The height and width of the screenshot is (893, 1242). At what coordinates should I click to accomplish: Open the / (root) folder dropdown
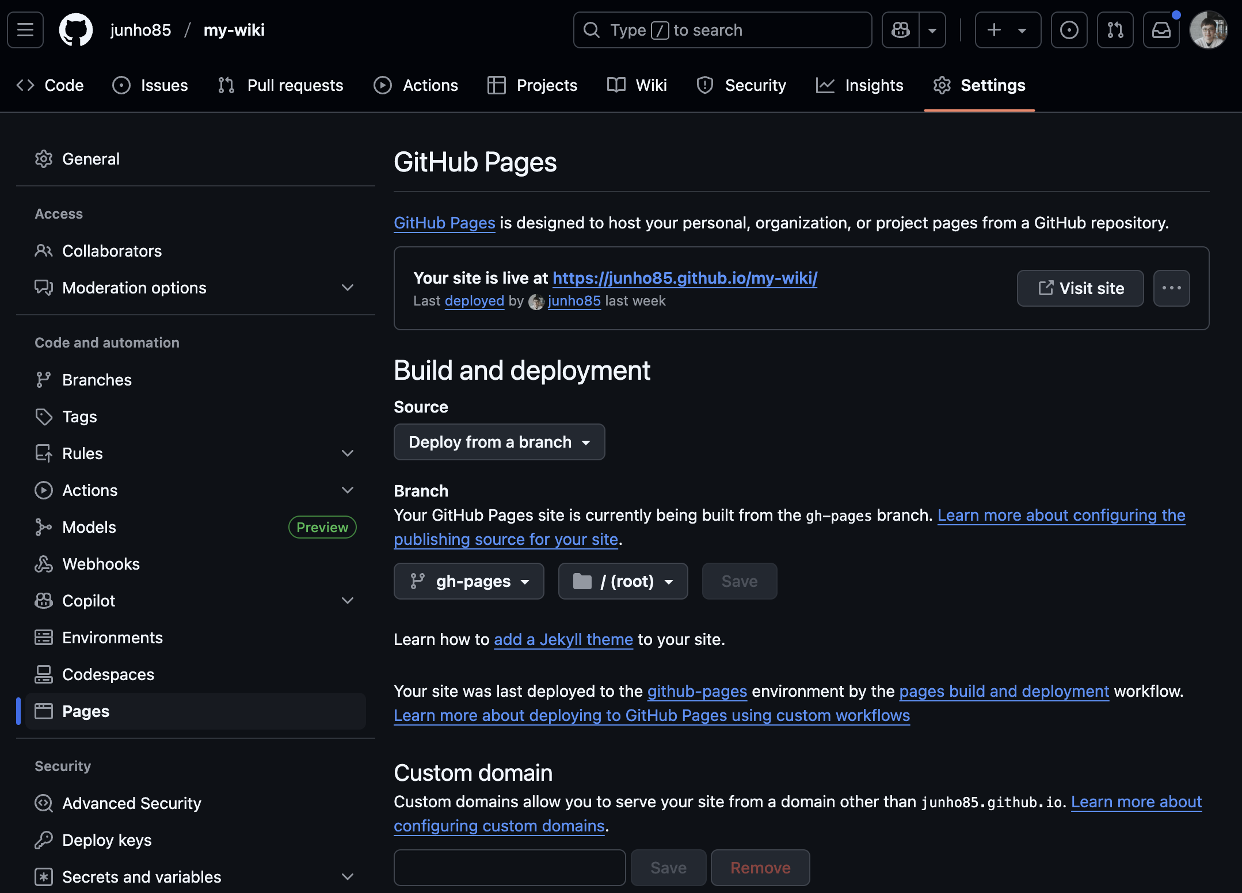pos(623,581)
